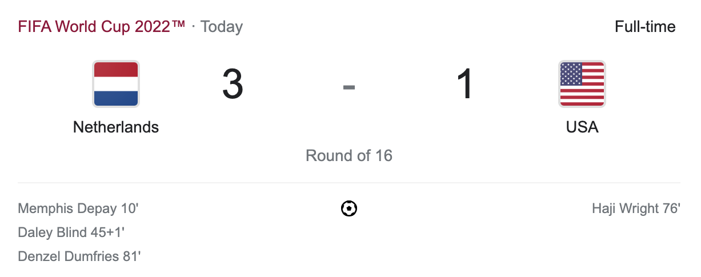701x277 pixels.
Task: Select Denzel Dumfries 81' goal entry
Action: pyautogui.click(x=79, y=256)
